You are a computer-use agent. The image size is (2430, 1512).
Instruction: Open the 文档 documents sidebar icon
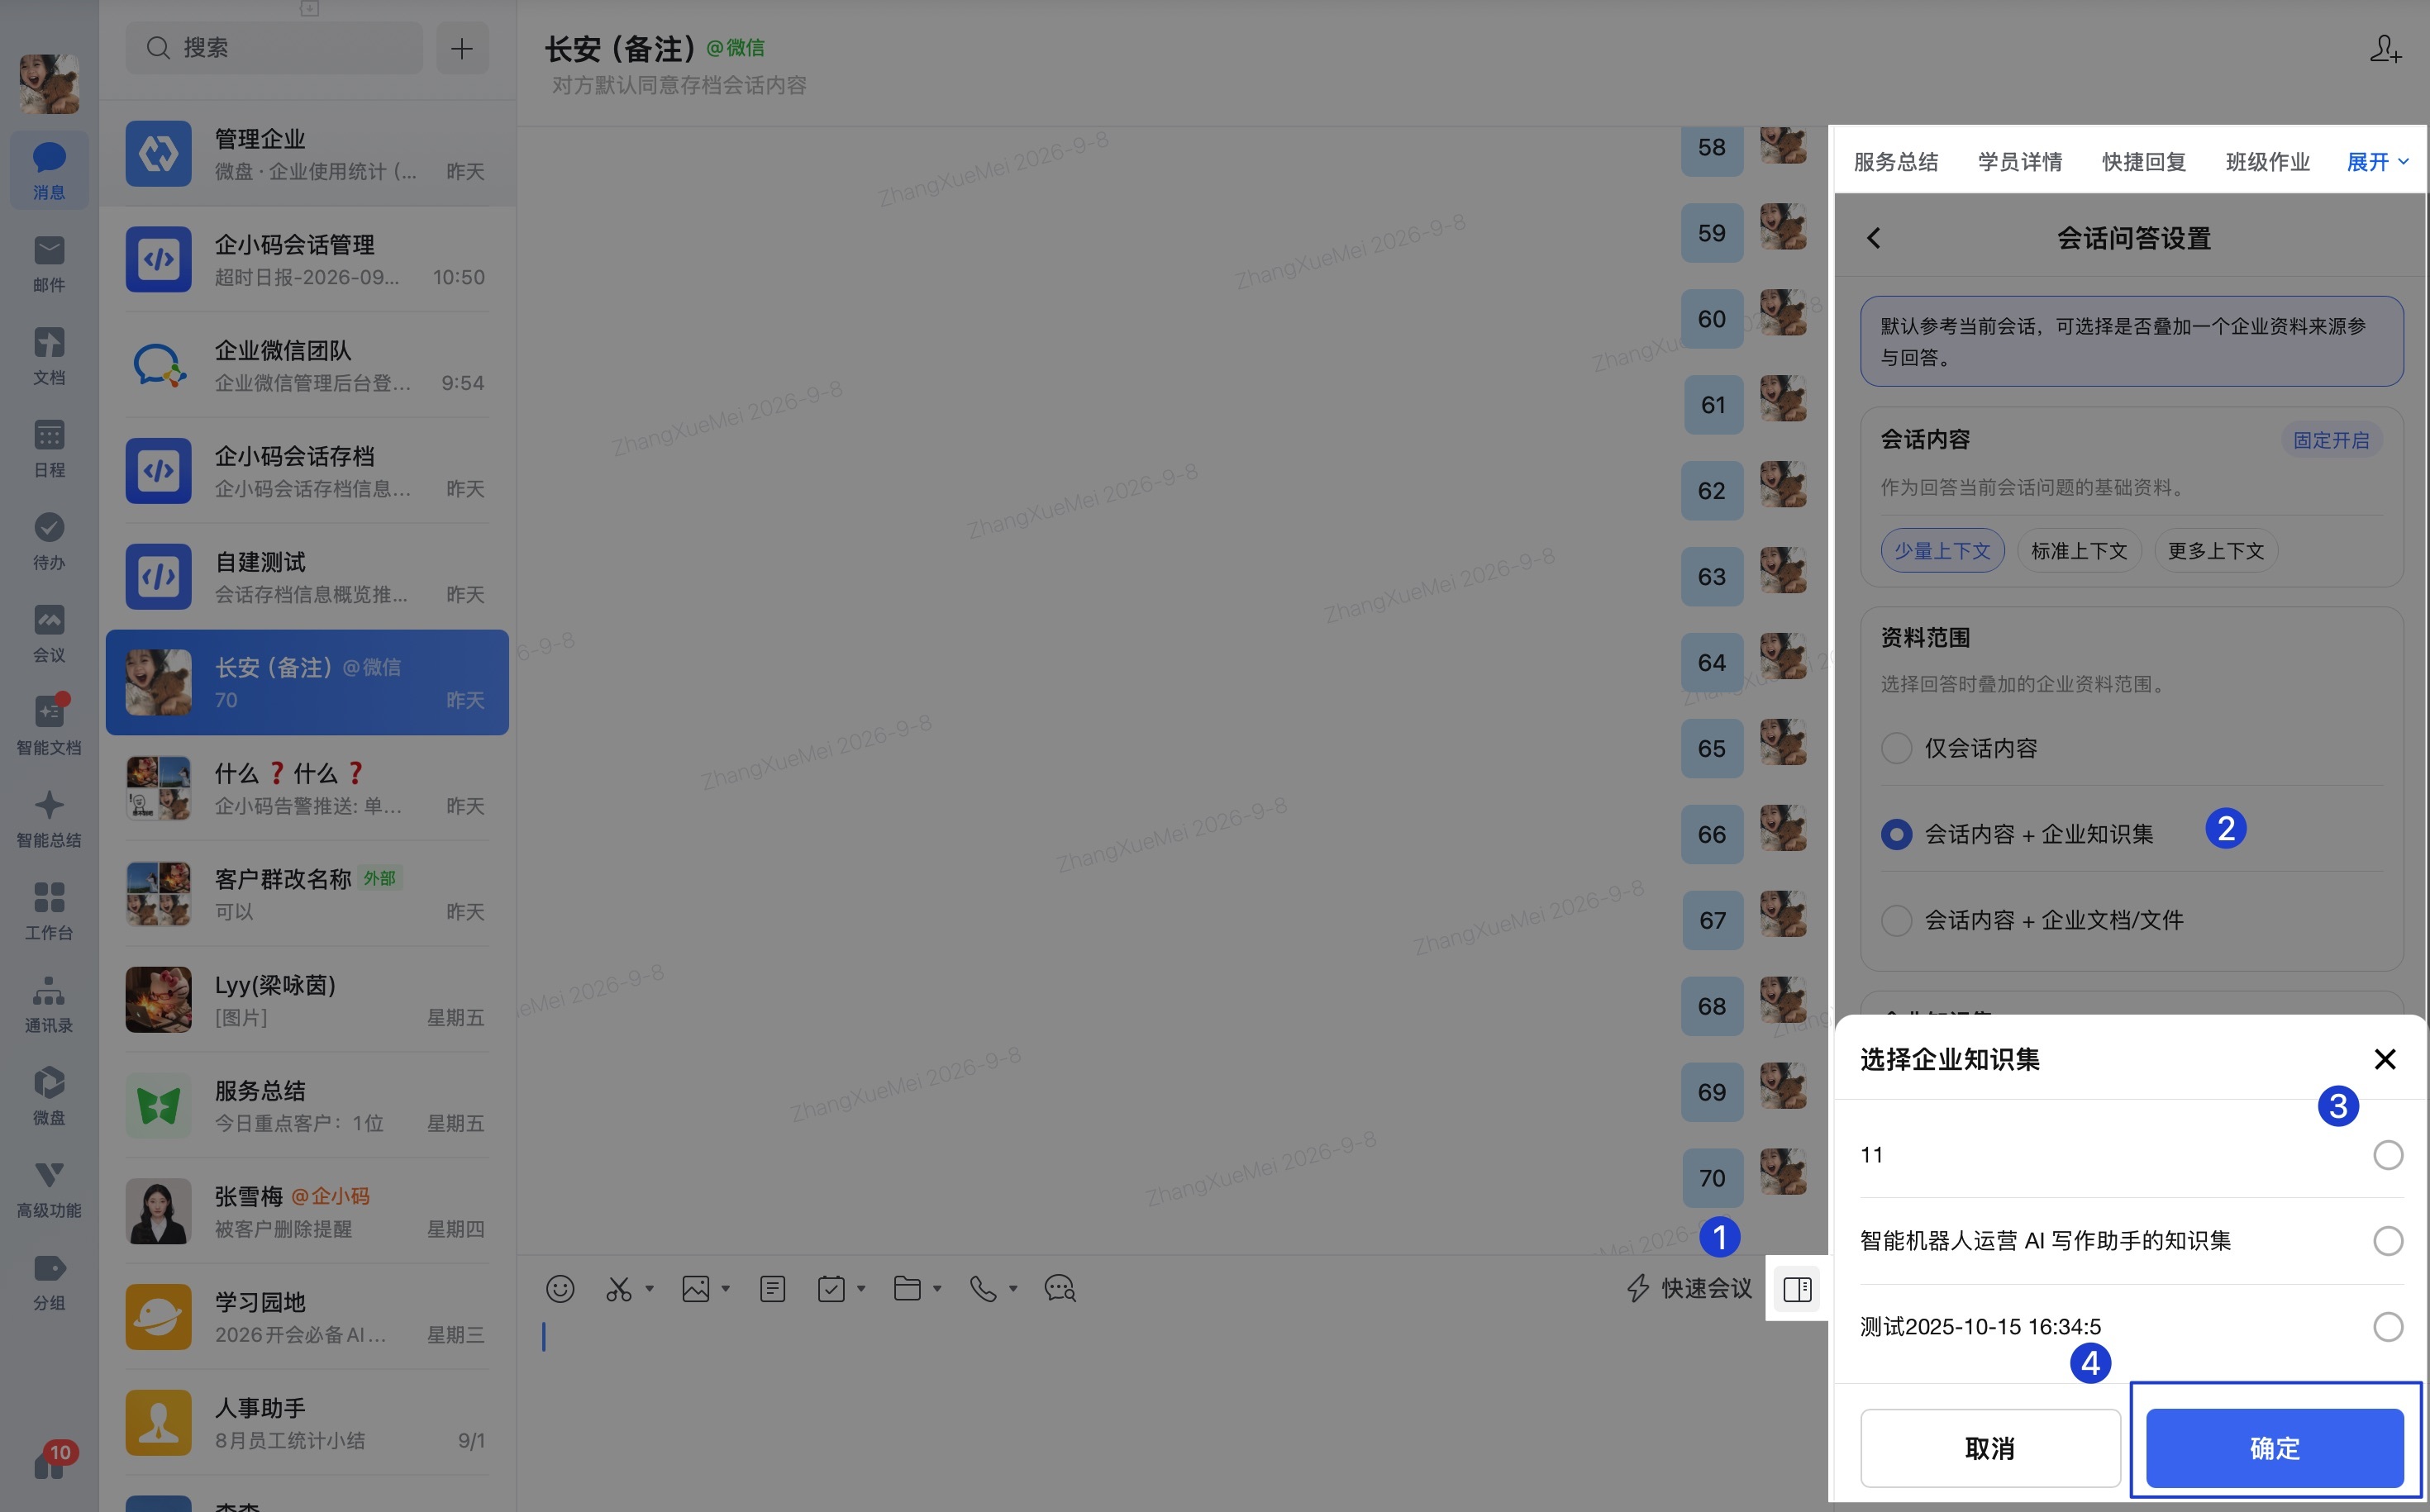click(49, 356)
